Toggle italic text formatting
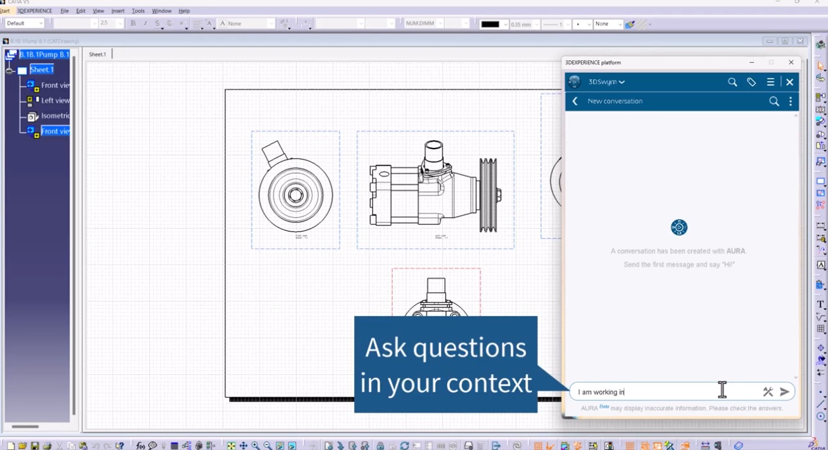 pyautogui.click(x=145, y=24)
